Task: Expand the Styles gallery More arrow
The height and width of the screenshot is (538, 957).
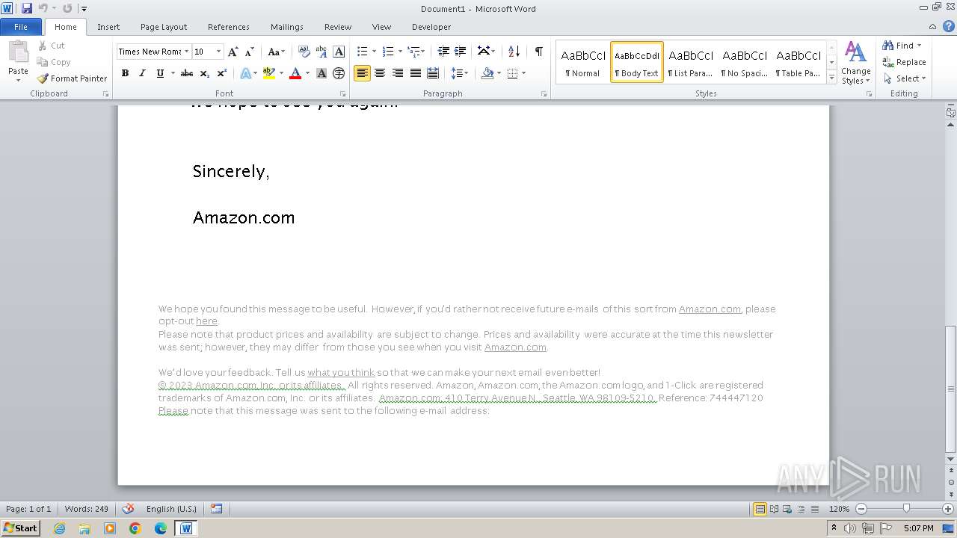Action: pyautogui.click(x=832, y=76)
